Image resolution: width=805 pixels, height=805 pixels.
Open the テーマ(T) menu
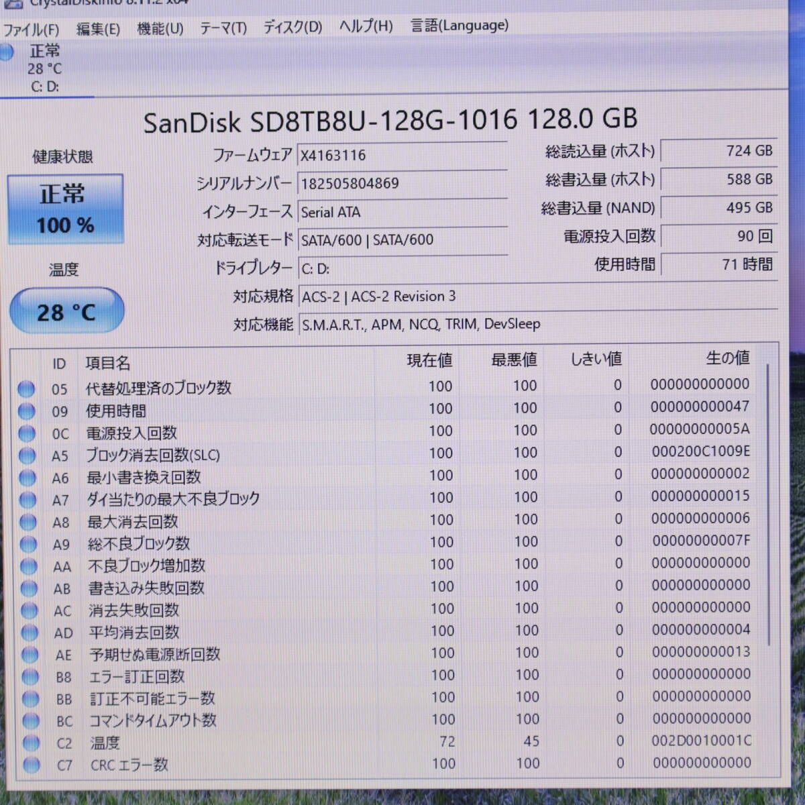click(223, 28)
